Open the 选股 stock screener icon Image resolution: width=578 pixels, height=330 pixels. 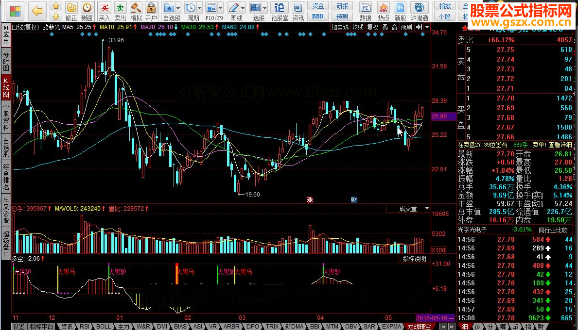click(x=256, y=12)
